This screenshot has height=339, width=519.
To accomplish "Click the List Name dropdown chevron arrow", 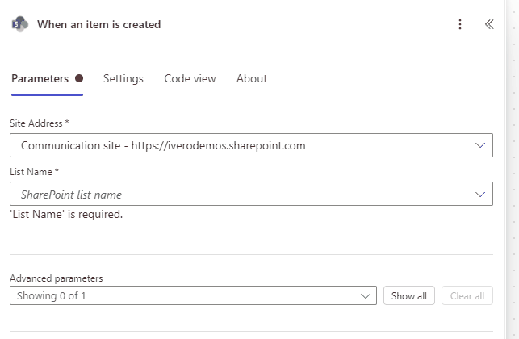I will point(480,195).
